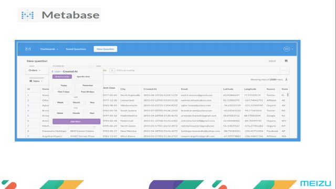Image resolution: width=336 pixels, height=189 pixels.
Task: Choose the Yesterday filter option
Action: coord(88,86)
